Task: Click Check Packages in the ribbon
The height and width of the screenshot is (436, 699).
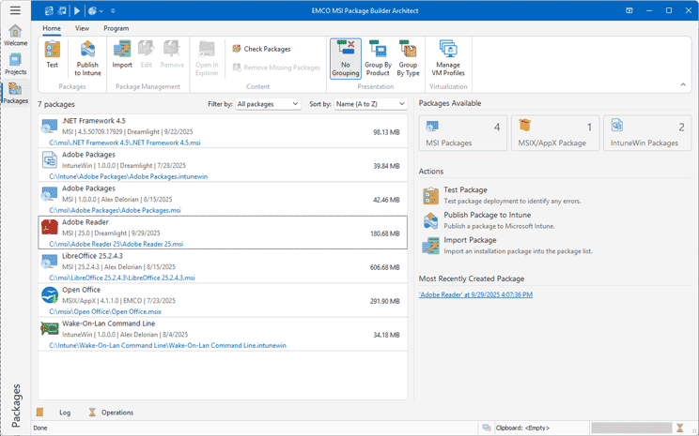Action: coord(261,49)
